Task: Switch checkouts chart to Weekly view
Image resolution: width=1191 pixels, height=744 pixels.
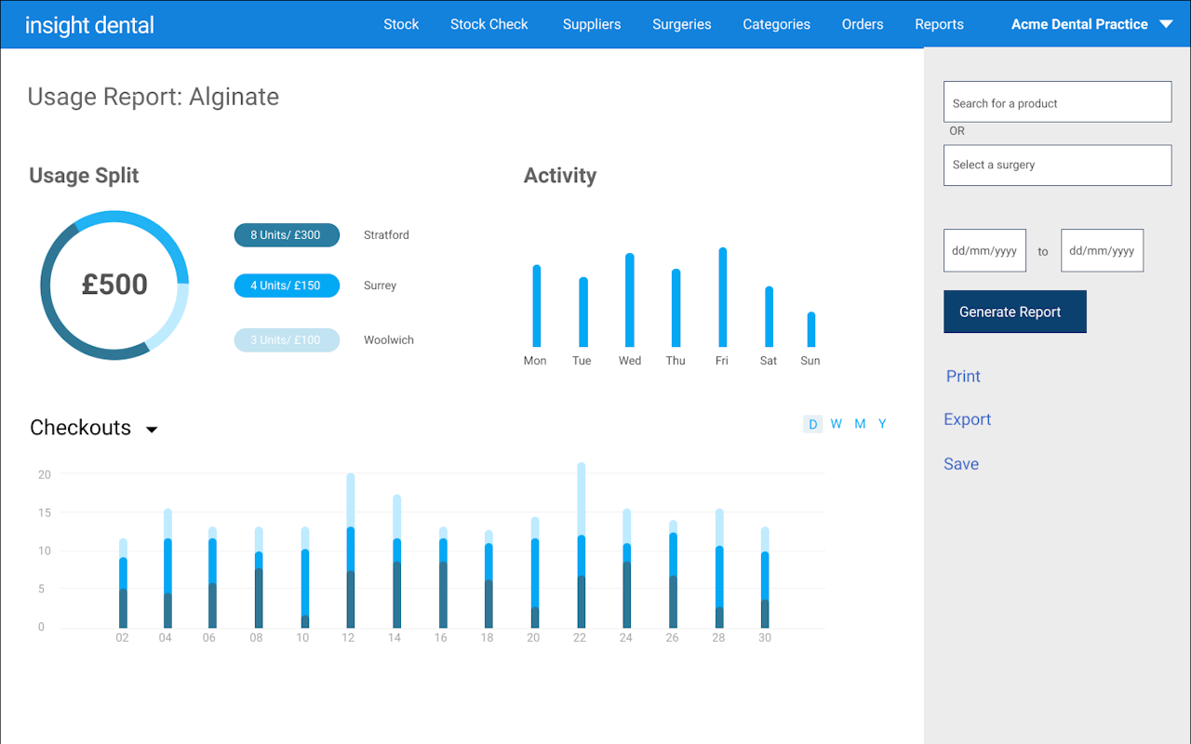Action: (836, 424)
